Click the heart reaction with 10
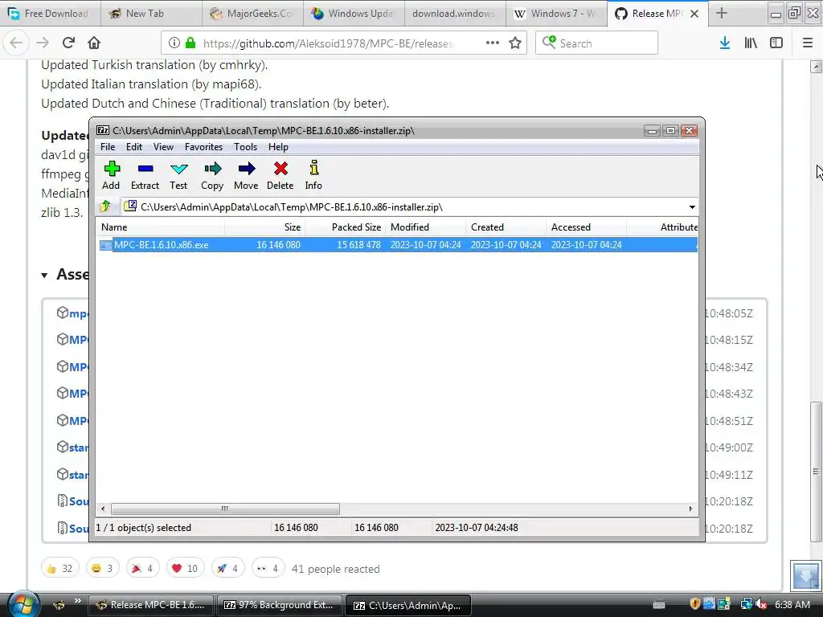 click(186, 568)
